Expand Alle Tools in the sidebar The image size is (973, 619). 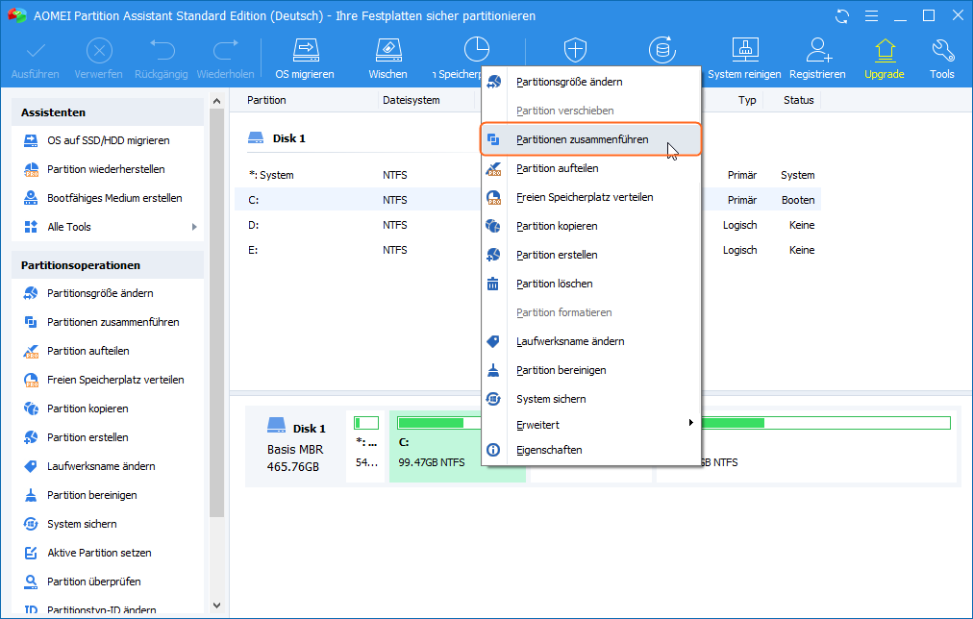coord(193,227)
